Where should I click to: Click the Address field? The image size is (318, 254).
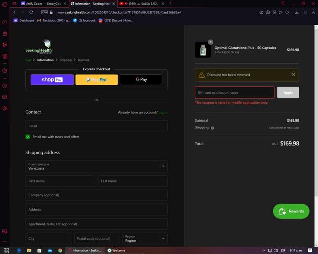96,210
